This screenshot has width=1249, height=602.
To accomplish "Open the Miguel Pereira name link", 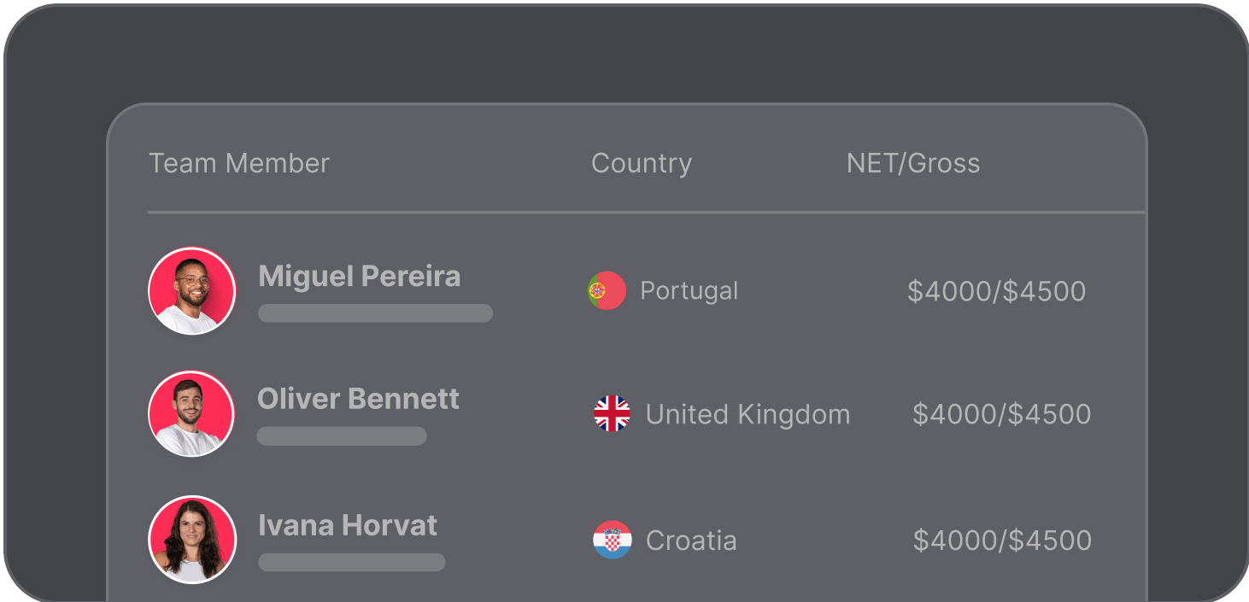I will [x=359, y=276].
